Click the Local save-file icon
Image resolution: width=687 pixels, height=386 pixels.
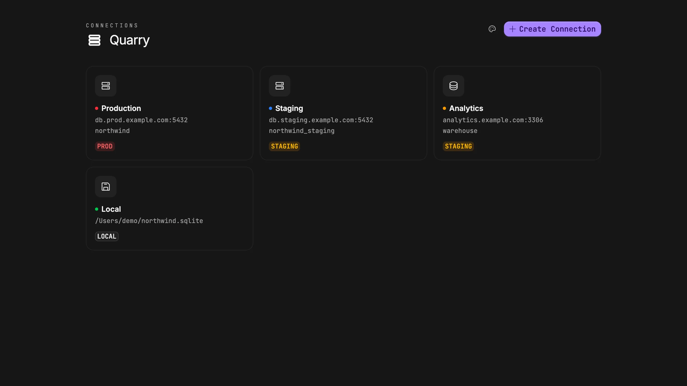106,187
